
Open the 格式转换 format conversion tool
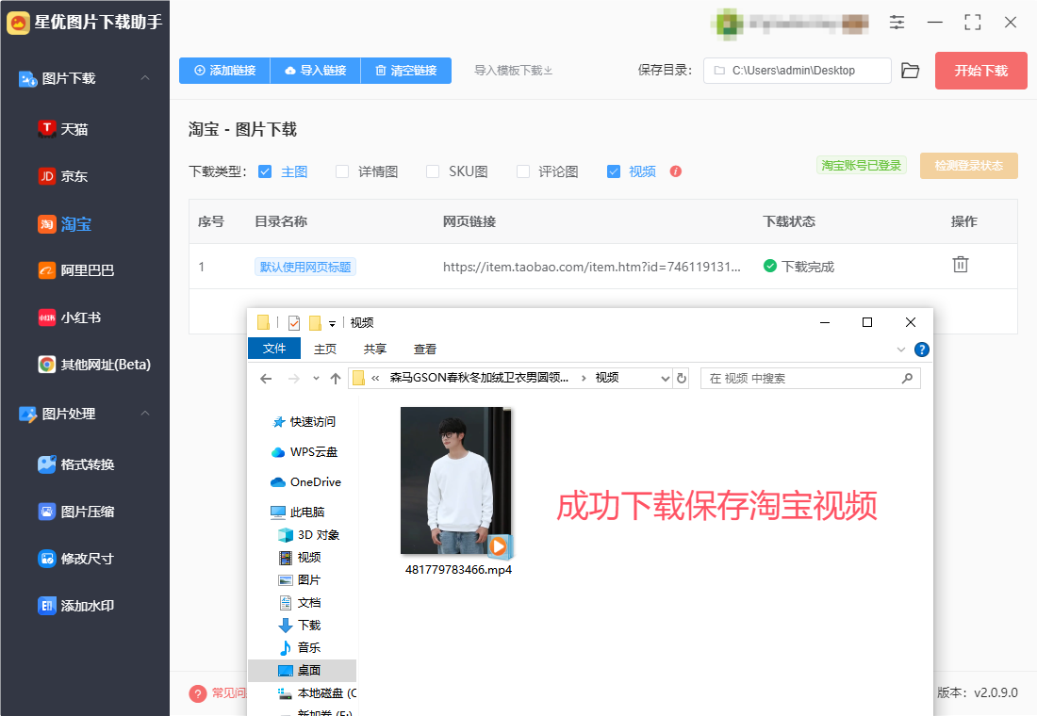pyautogui.click(x=76, y=464)
